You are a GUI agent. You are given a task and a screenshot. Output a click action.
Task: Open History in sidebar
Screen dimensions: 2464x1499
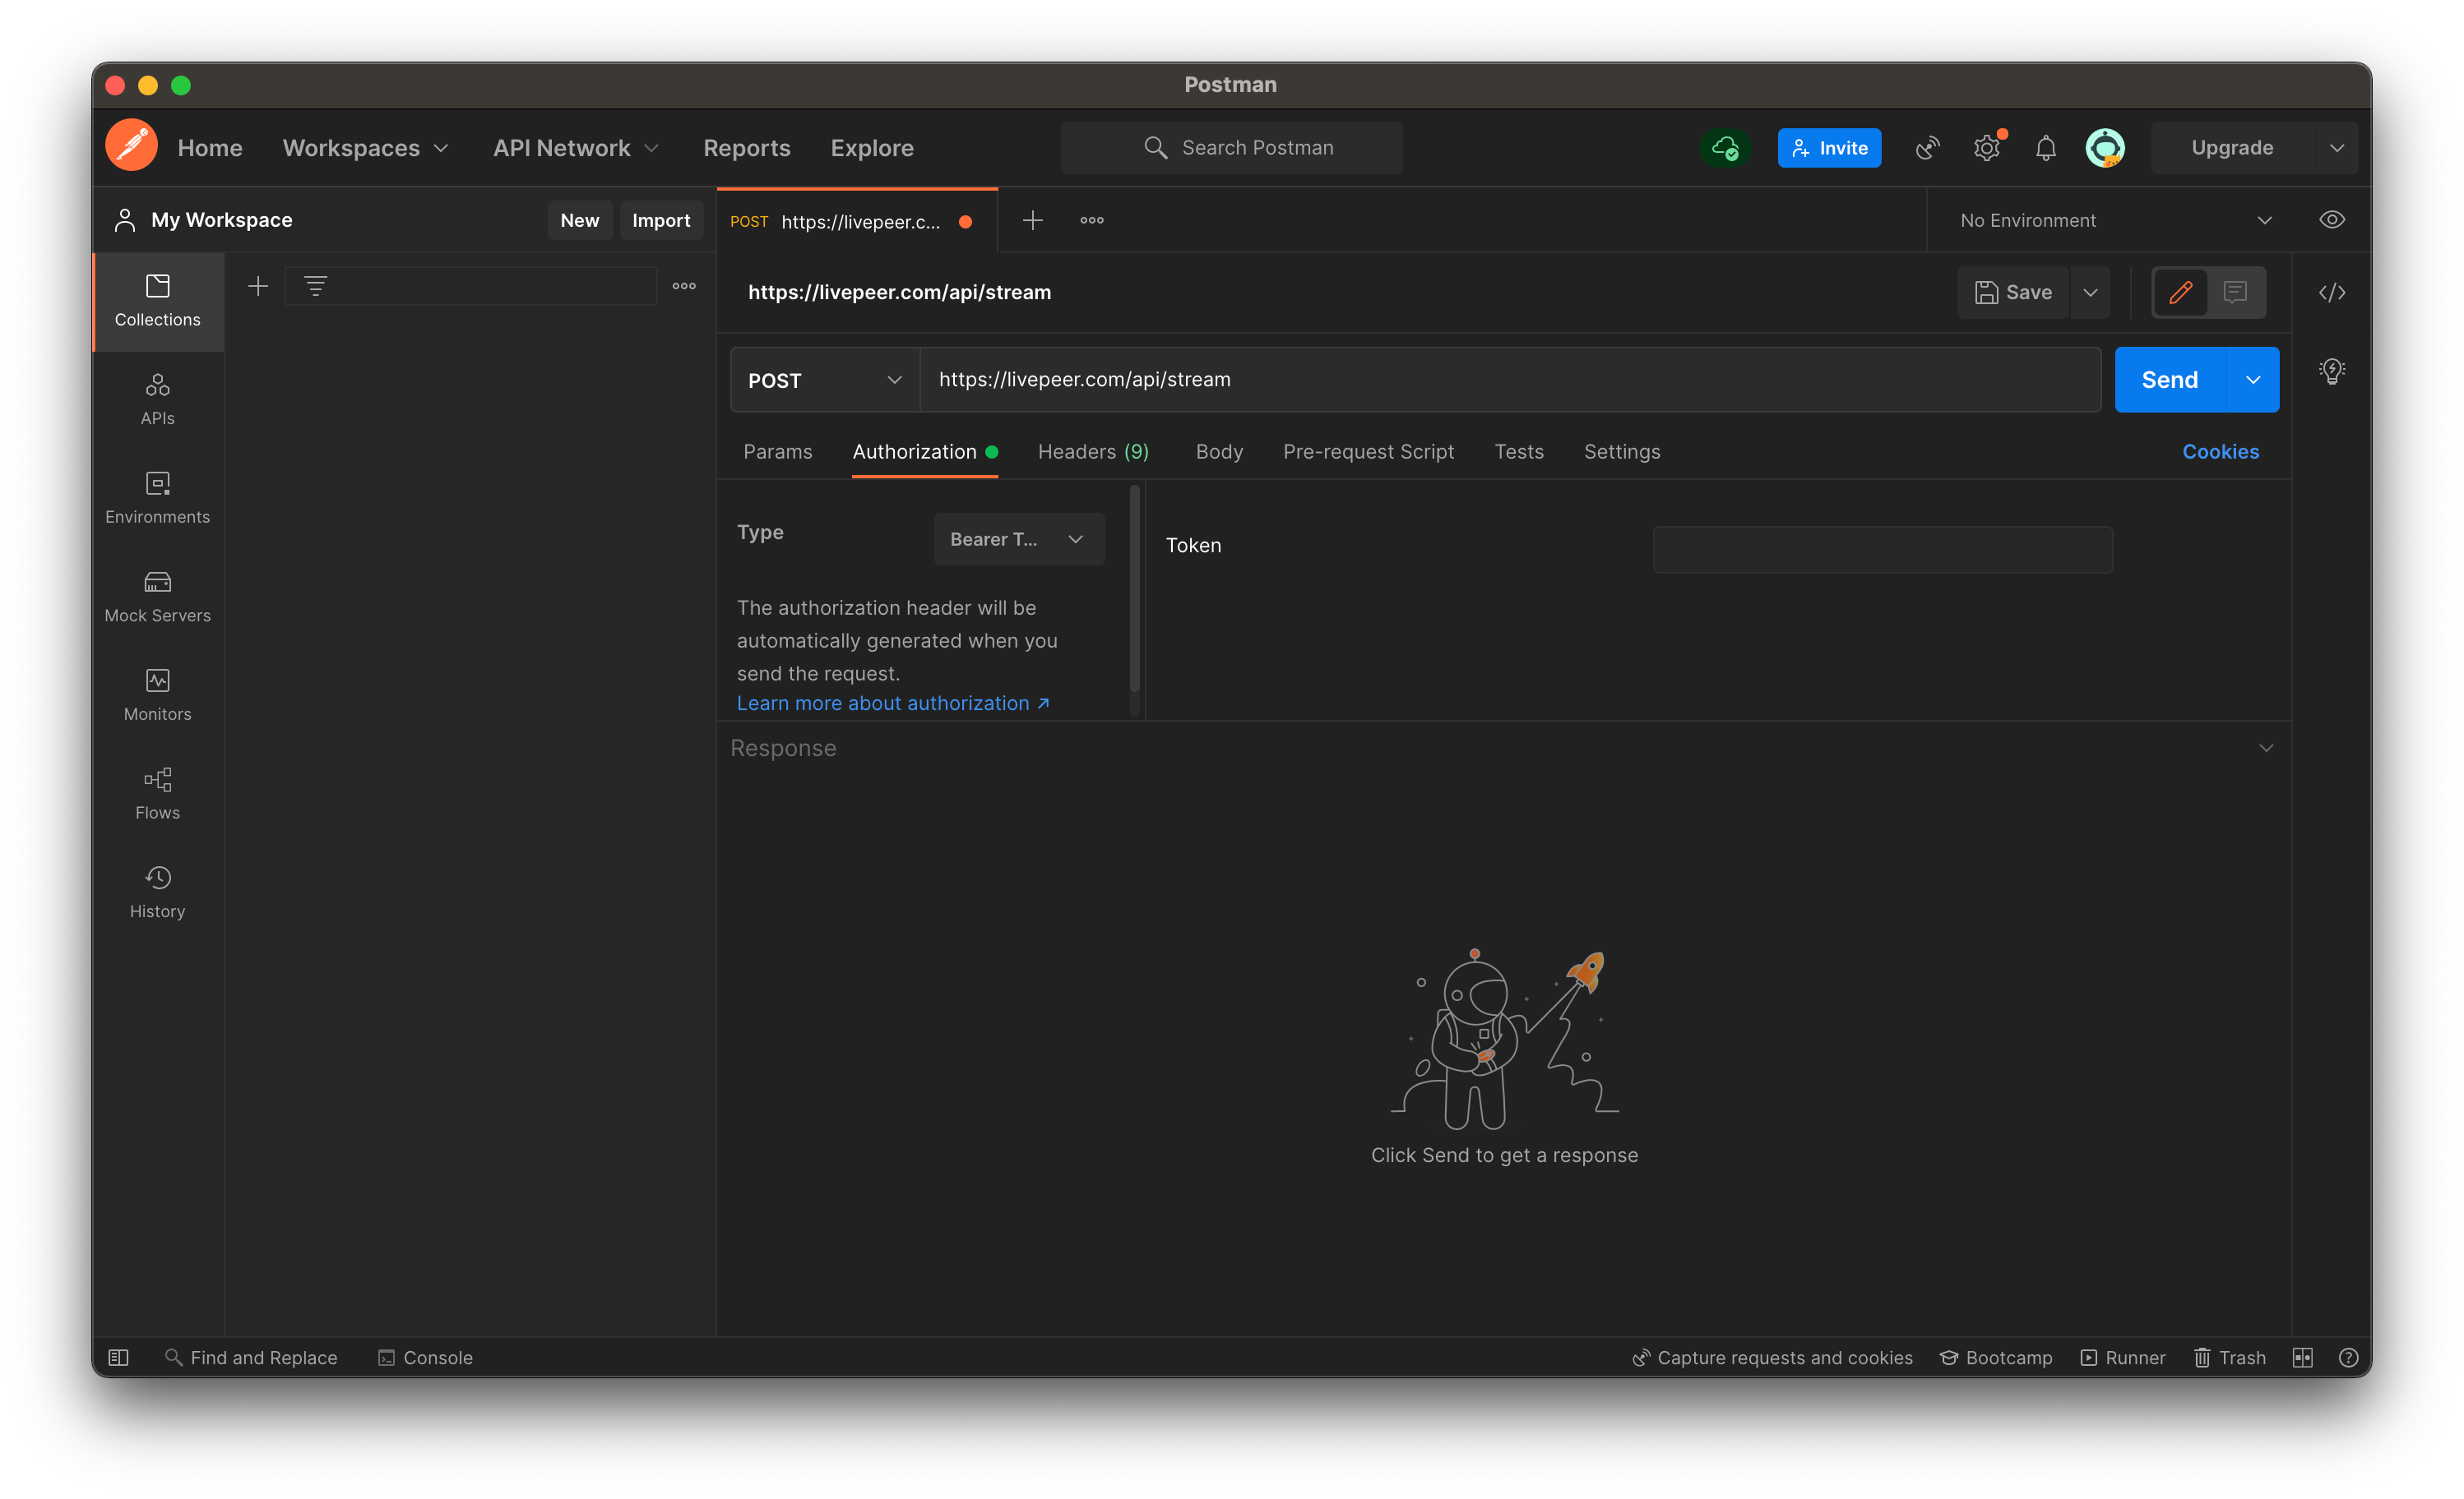[157, 892]
